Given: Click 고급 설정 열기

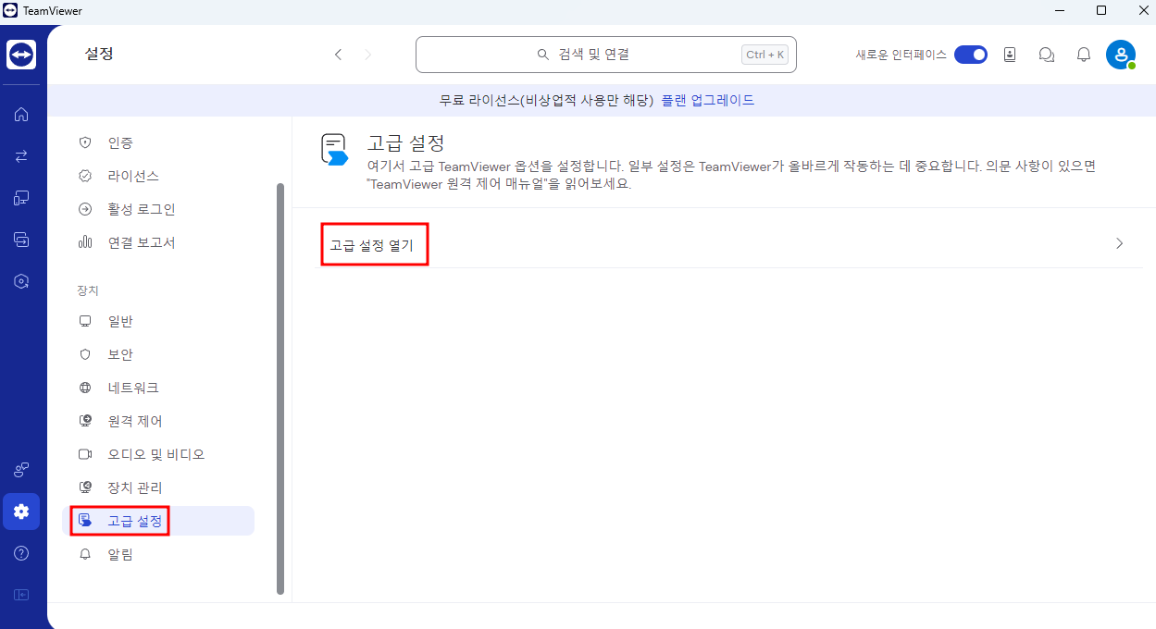Looking at the screenshot, I should click(x=374, y=243).
